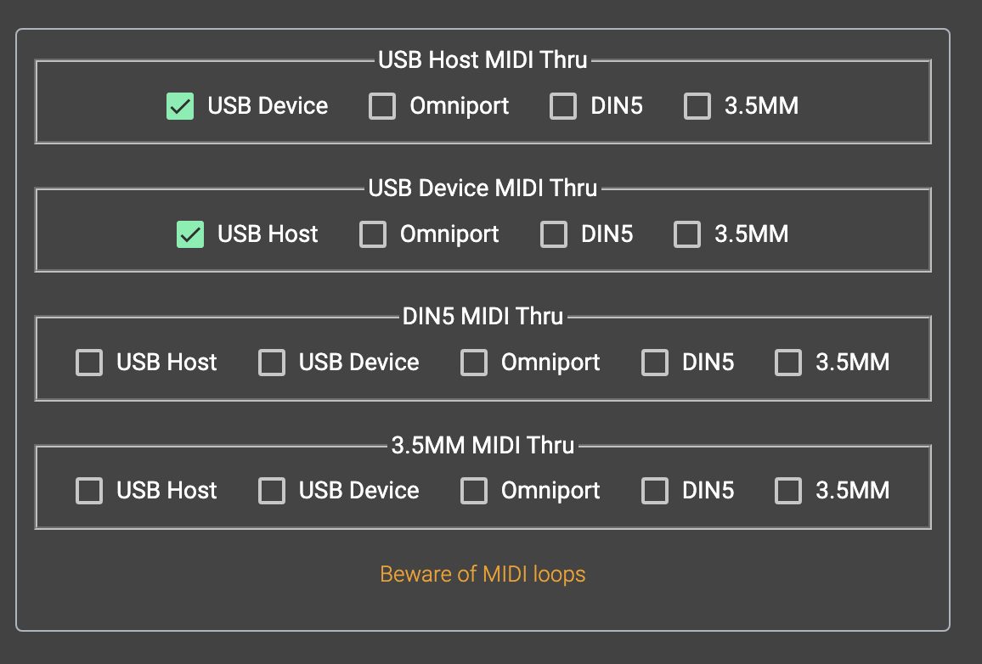
Task: Check USB Device in 3.5MM MIDI Thru
Action: pyautogui.click(x=272, y=491)
